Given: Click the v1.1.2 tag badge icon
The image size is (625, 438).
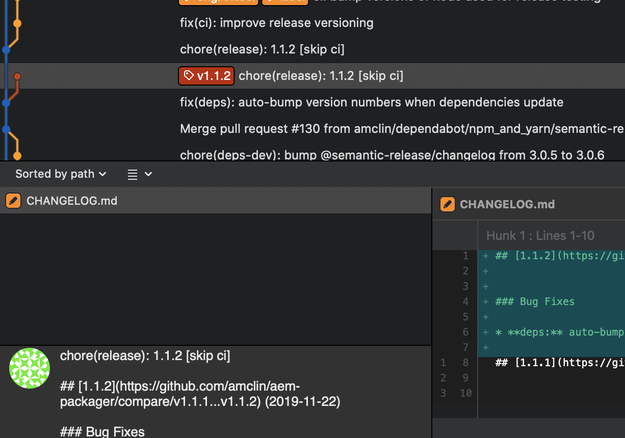Looking at the screenshot, I should (x=190, y=75).
